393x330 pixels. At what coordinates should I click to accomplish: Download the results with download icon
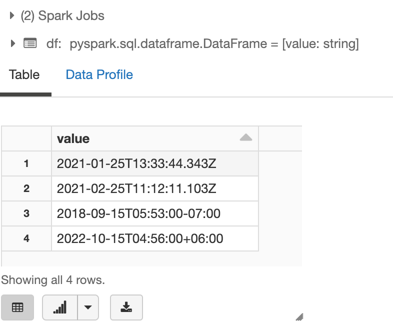pos(126,307)
